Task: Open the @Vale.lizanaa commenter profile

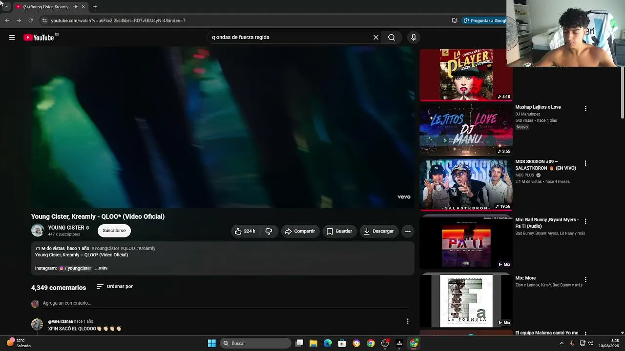Action: pos(61,322)
